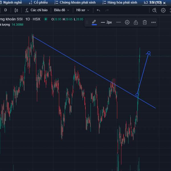Viewport: 171px width, 171px height.
Task: Toggle the lock on the drawing
Action: coord(136,22)
